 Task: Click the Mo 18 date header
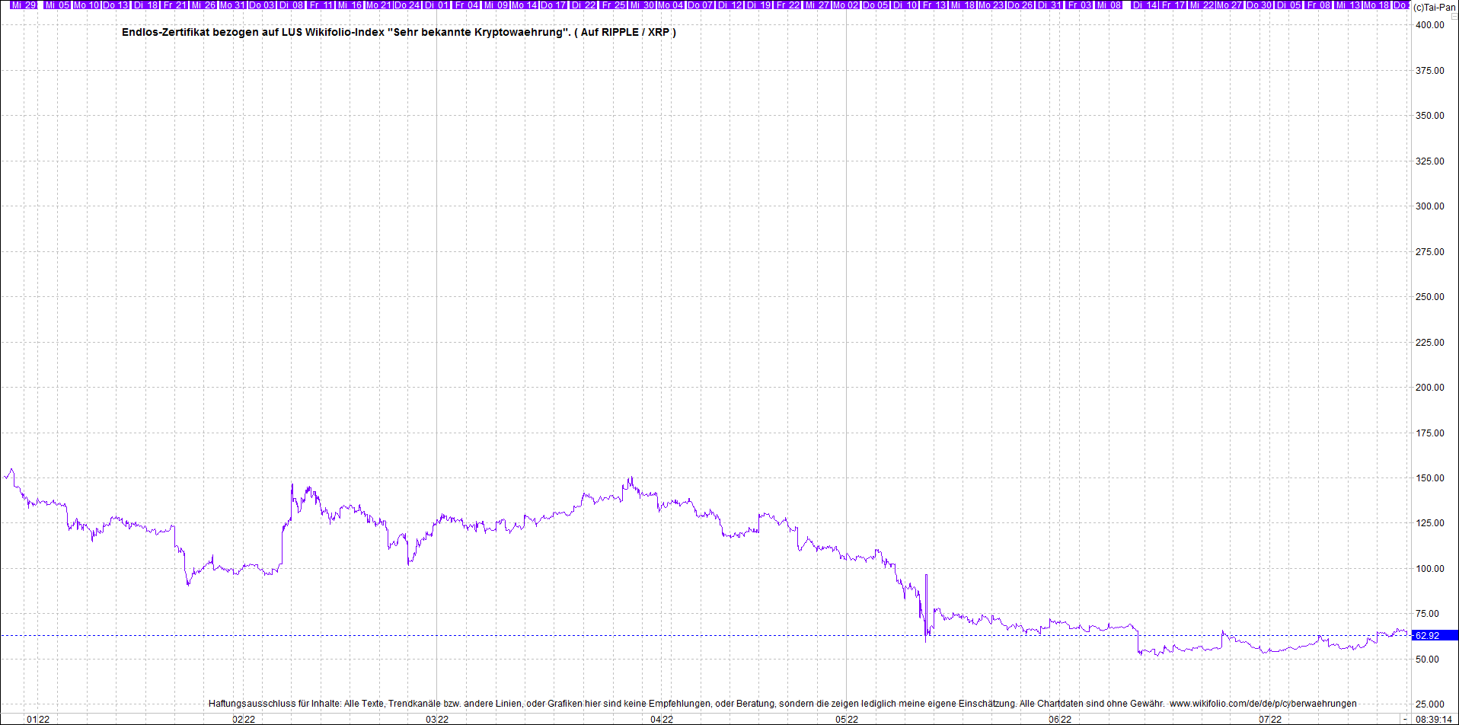(1377, 5)
